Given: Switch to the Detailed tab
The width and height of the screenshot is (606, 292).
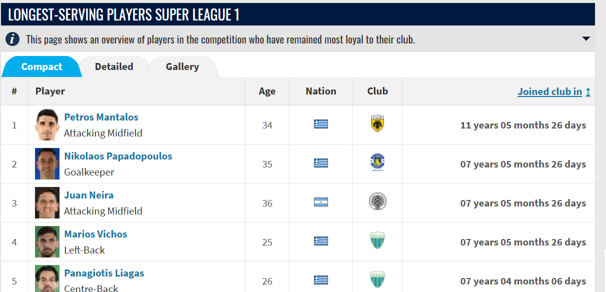Looking at the screenshot, I should click(x=114, y=66).
